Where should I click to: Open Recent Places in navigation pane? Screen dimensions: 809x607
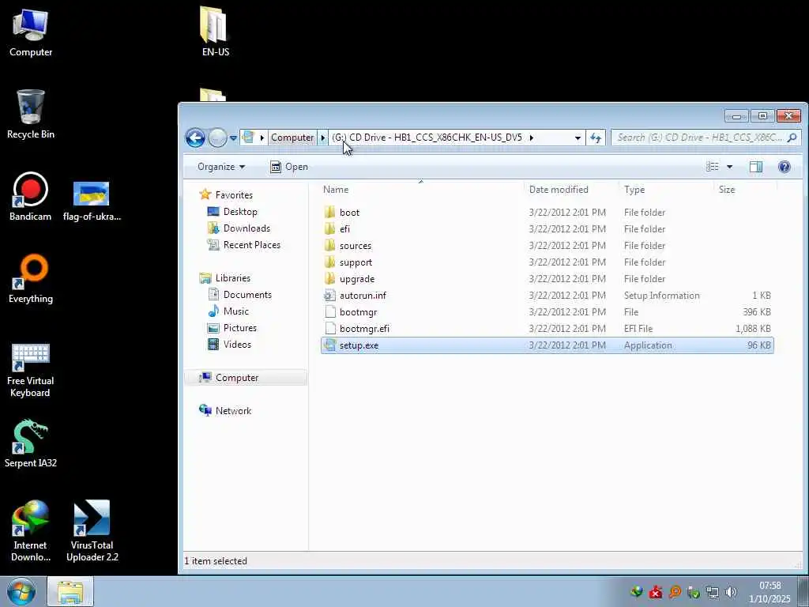(252, 245)
